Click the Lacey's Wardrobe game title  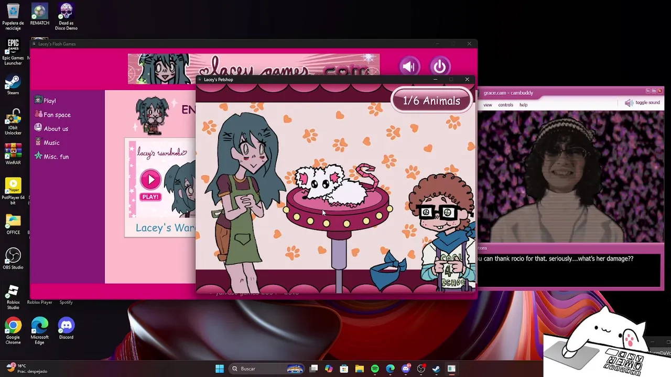tap(165, 228)
